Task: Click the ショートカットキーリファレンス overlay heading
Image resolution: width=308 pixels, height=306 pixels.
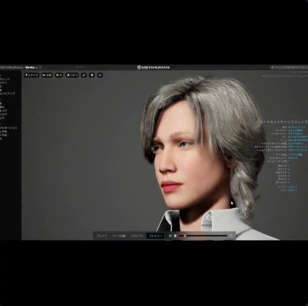Action: tap(282, 122)
